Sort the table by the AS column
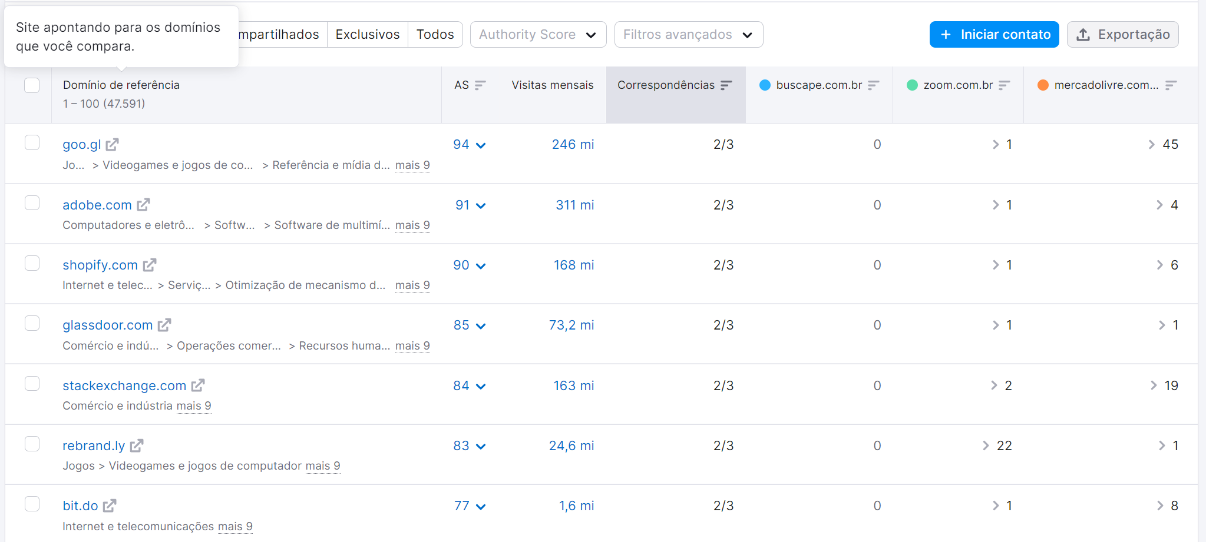The width and height of the screenshot is (1206, 542). point(480,85)
